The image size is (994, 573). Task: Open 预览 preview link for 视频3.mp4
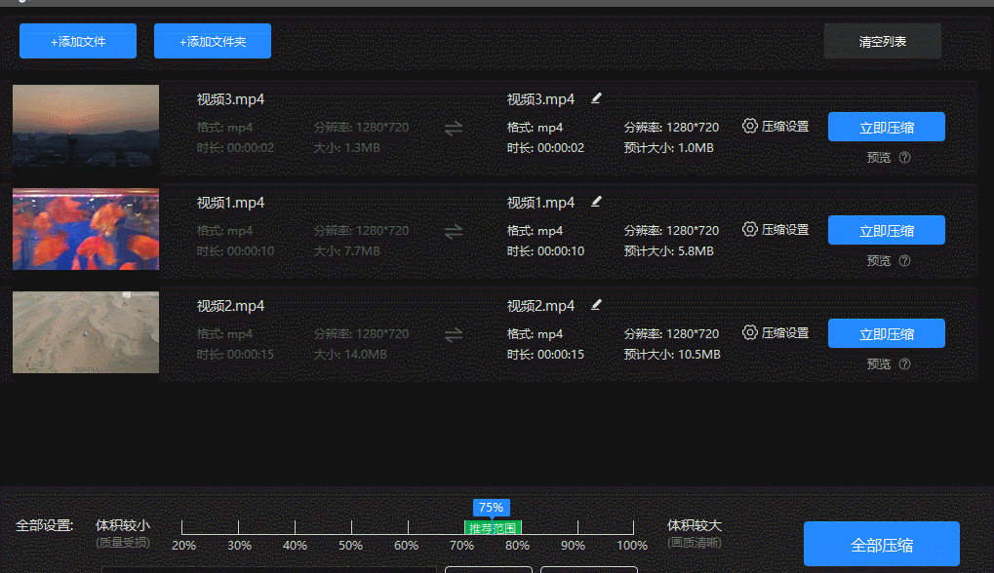[x=877, y=157]
